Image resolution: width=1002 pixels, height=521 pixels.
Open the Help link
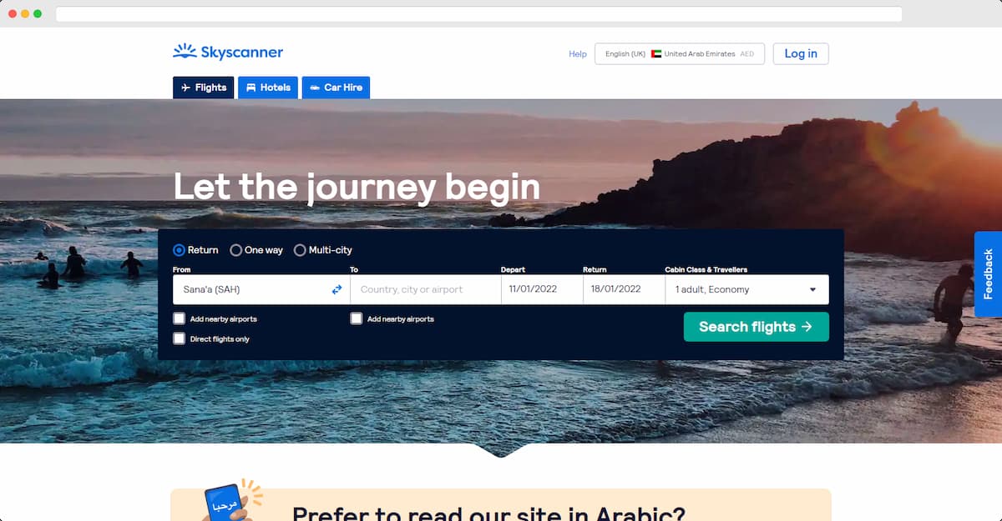click(x=578, y=54)
